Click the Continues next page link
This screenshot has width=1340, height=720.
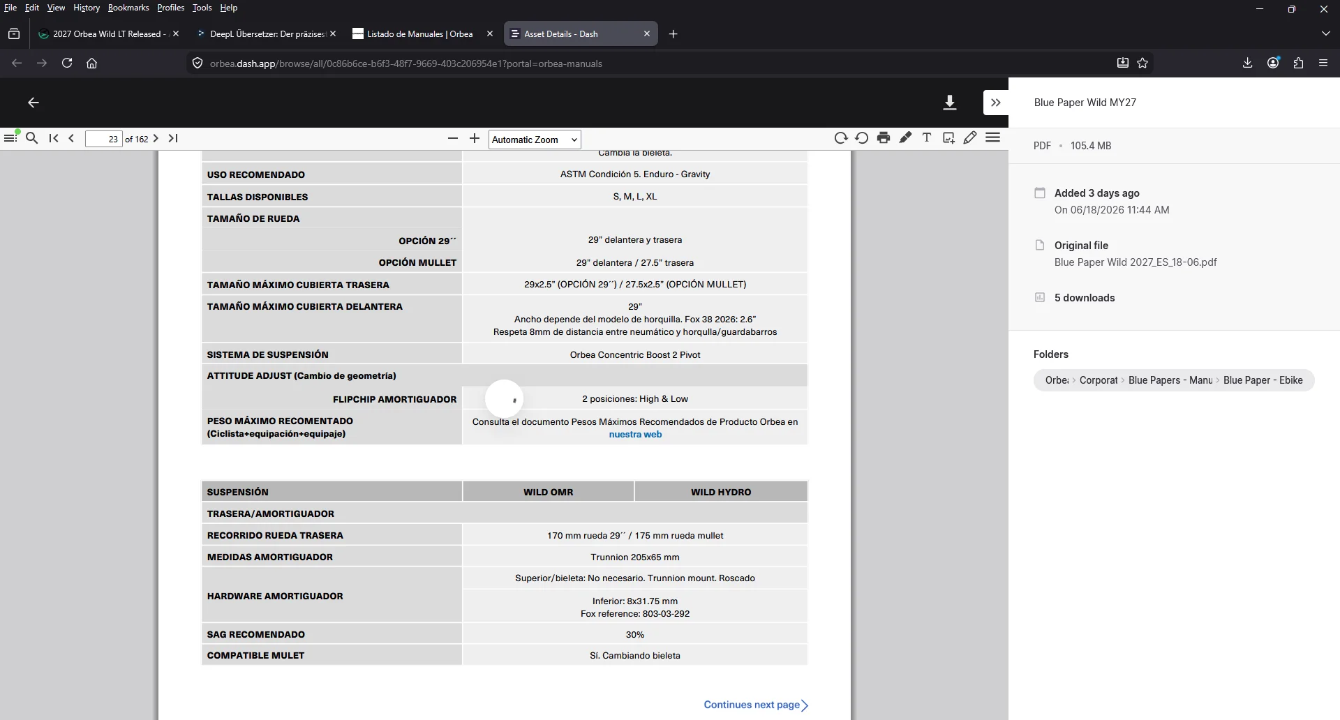756,705
